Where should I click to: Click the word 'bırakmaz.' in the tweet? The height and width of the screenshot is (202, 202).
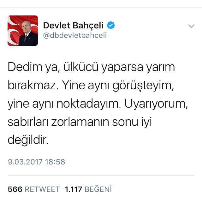[x=33, y=86]
